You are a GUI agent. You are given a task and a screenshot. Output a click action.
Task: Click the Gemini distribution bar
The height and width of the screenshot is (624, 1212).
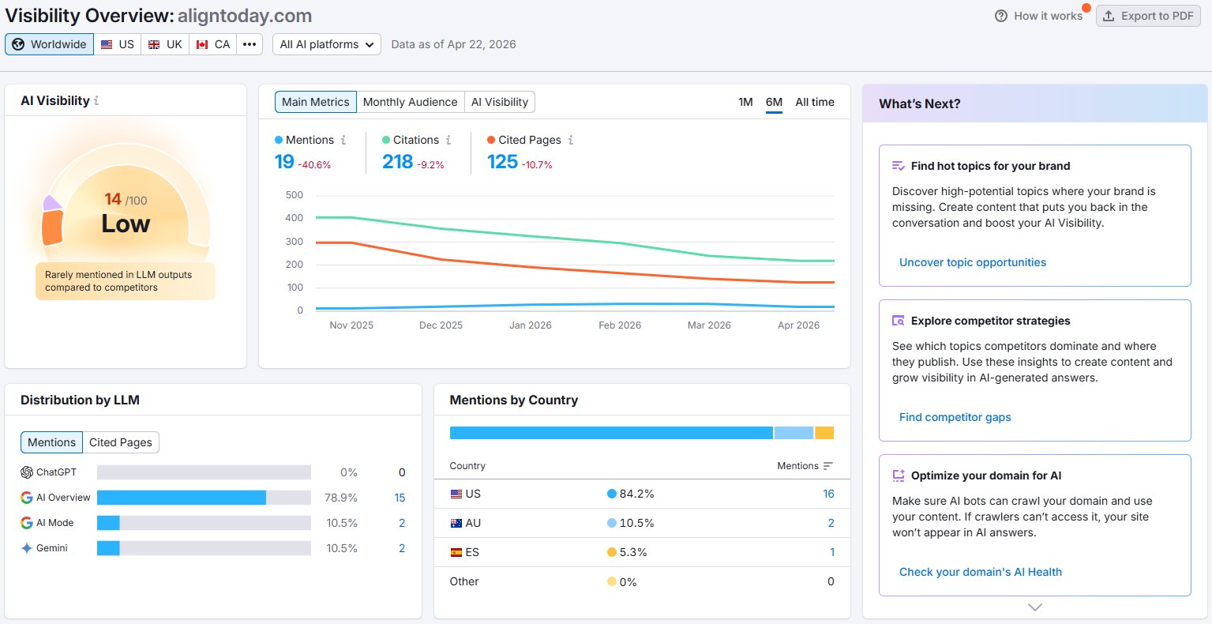(x=204, y=548)
